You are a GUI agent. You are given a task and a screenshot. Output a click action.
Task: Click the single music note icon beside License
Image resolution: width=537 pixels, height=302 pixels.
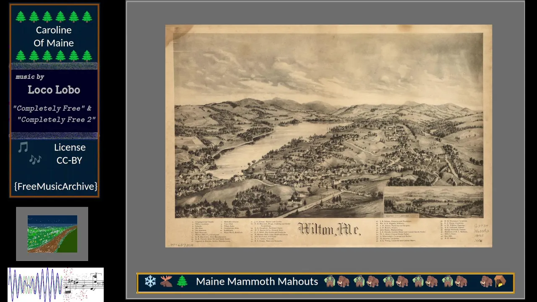(x=23, y=147)
